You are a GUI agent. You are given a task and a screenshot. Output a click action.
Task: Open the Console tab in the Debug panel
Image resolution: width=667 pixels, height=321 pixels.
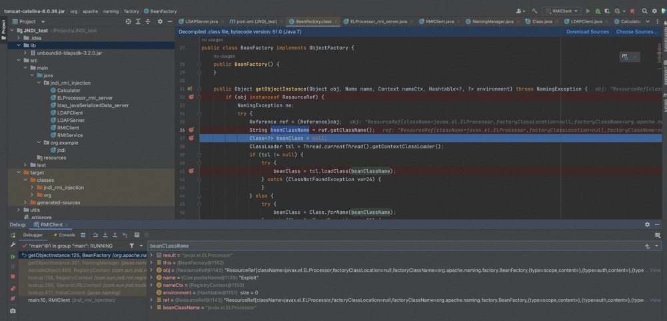coord(63,234)
